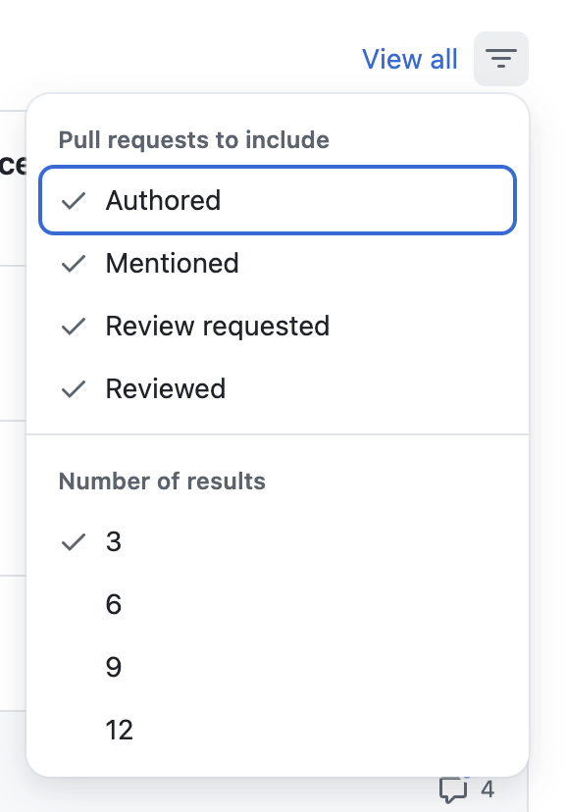Uncheck the Authored pull requests option

[278, 200]
